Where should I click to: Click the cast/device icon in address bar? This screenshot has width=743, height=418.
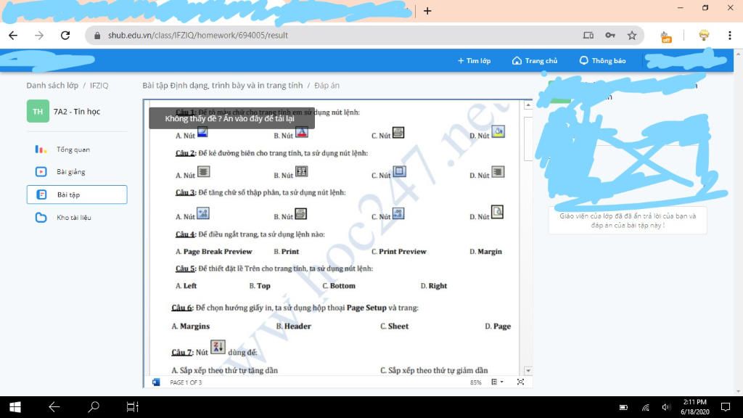588,35
